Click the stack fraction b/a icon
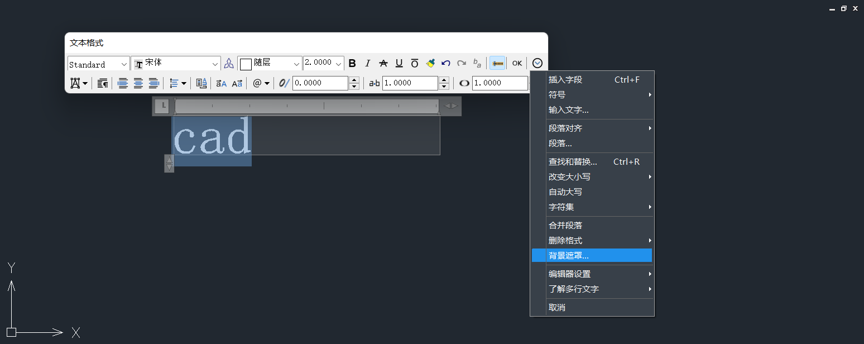The image size is (864, 344). (477, 63)
